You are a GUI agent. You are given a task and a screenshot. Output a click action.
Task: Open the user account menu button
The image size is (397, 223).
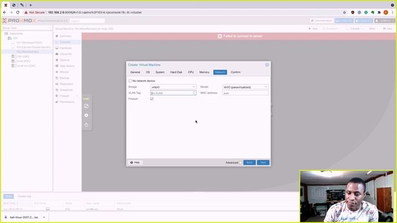(x=385, y=20)
